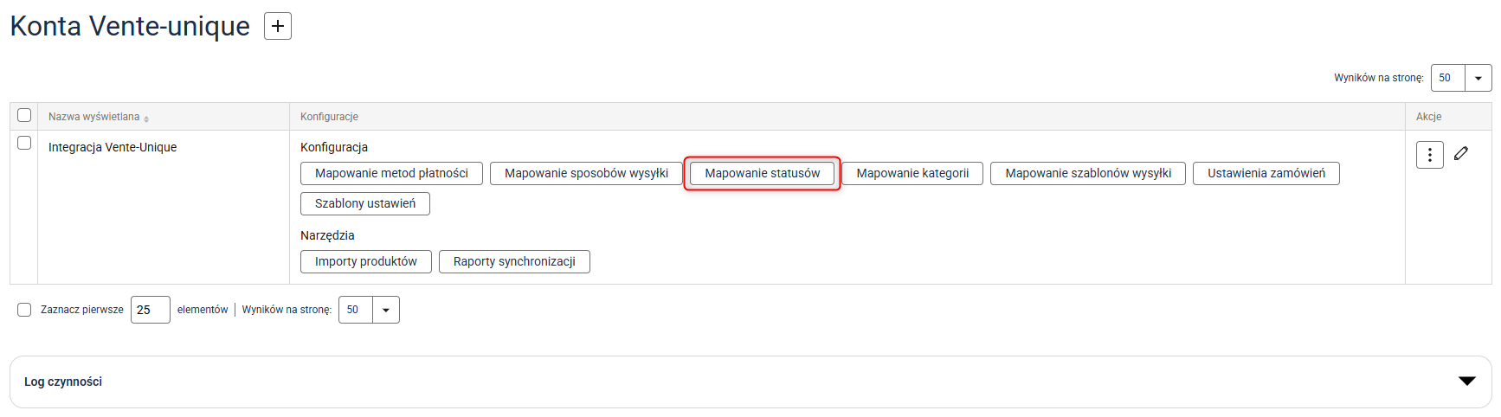
Task: Open the three-dot actions menu
Action: pyautogui.click(x=1429, y=155)
